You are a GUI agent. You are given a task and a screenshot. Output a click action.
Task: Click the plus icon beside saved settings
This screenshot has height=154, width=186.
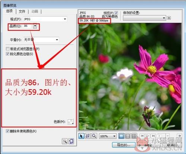pyautogui.click(x=169, y=18)
